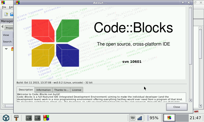
Task: Click the About dialog vertical scrollbar thumb
Action: [190, 36]
